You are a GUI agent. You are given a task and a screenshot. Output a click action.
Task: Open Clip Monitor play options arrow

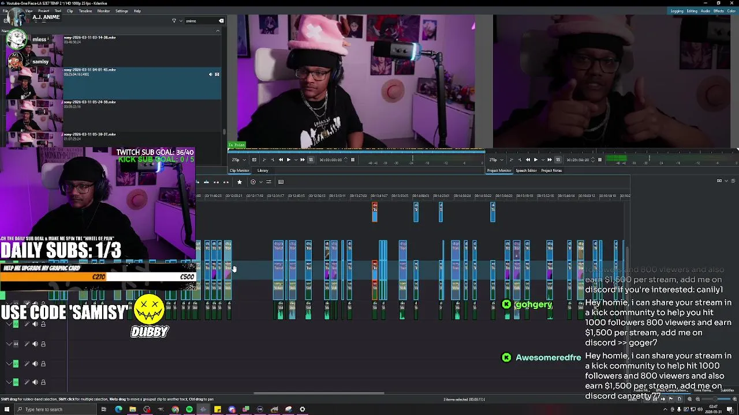[x=296, y=160]
